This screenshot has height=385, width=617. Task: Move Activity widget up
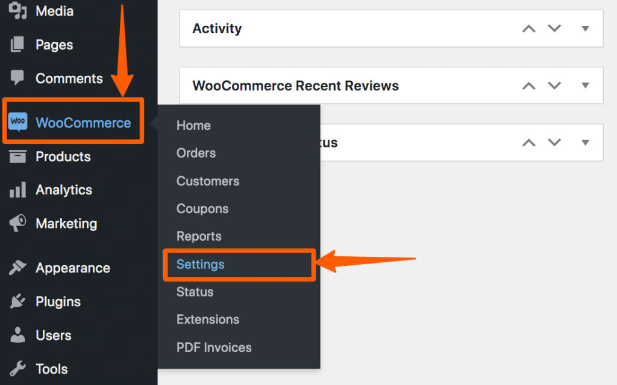point(529,29)
